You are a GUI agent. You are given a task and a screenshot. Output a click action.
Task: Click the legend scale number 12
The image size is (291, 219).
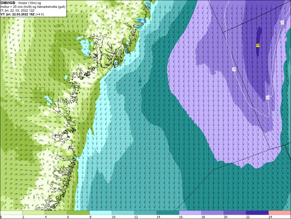tap(136, 217)
